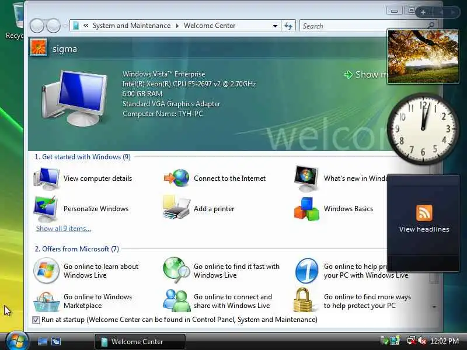
Task: Click the Back navigation button
Action: pos(37,26)
